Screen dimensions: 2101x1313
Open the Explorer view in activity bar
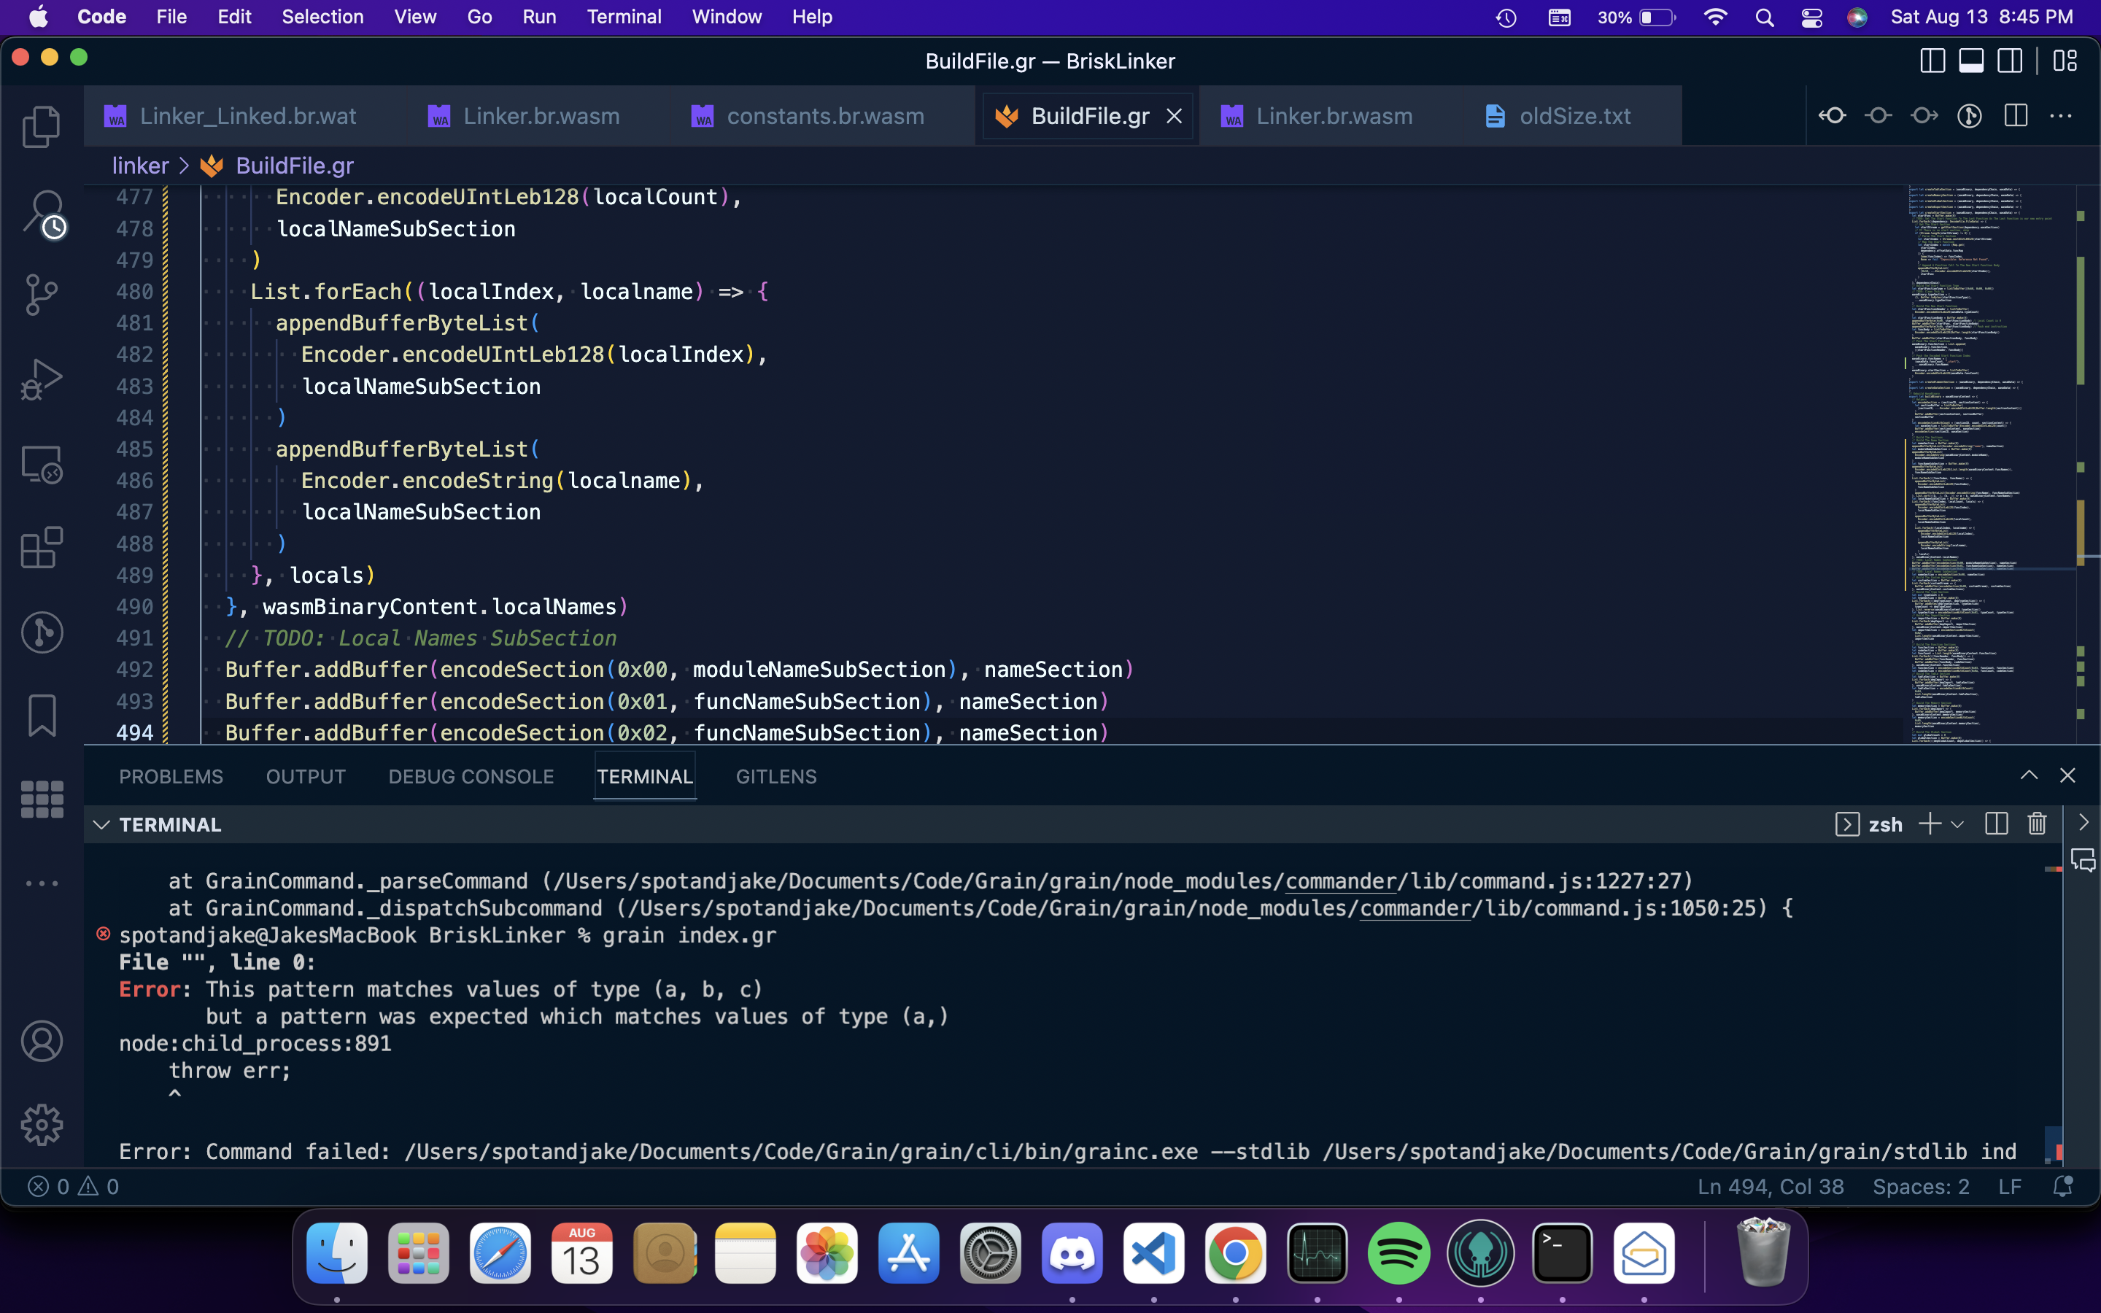pyautogui.click(x=42, y=127)
